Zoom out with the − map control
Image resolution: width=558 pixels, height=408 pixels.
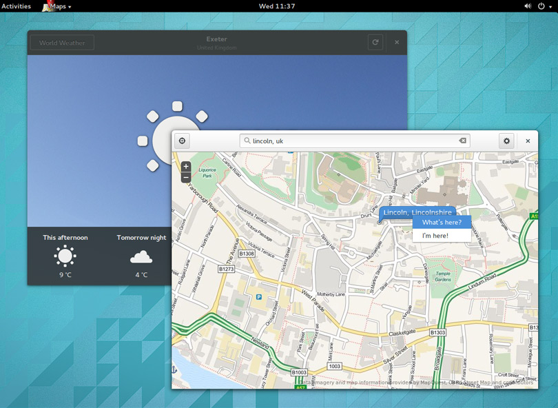coord(185,177)
